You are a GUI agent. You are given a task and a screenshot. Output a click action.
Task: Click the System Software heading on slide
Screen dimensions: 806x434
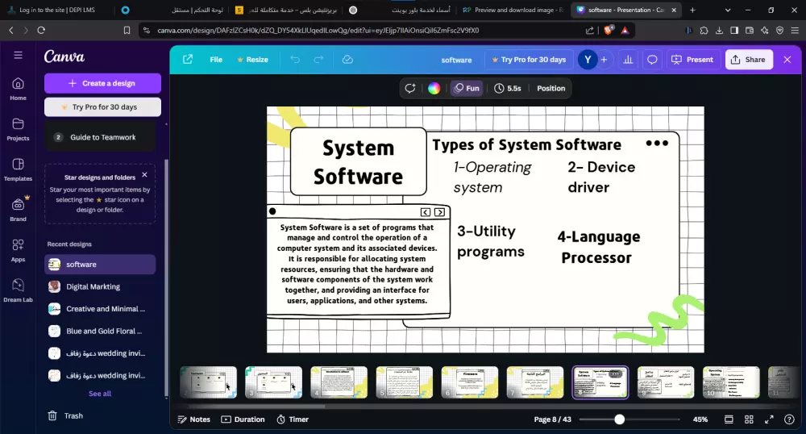point(359,162)
